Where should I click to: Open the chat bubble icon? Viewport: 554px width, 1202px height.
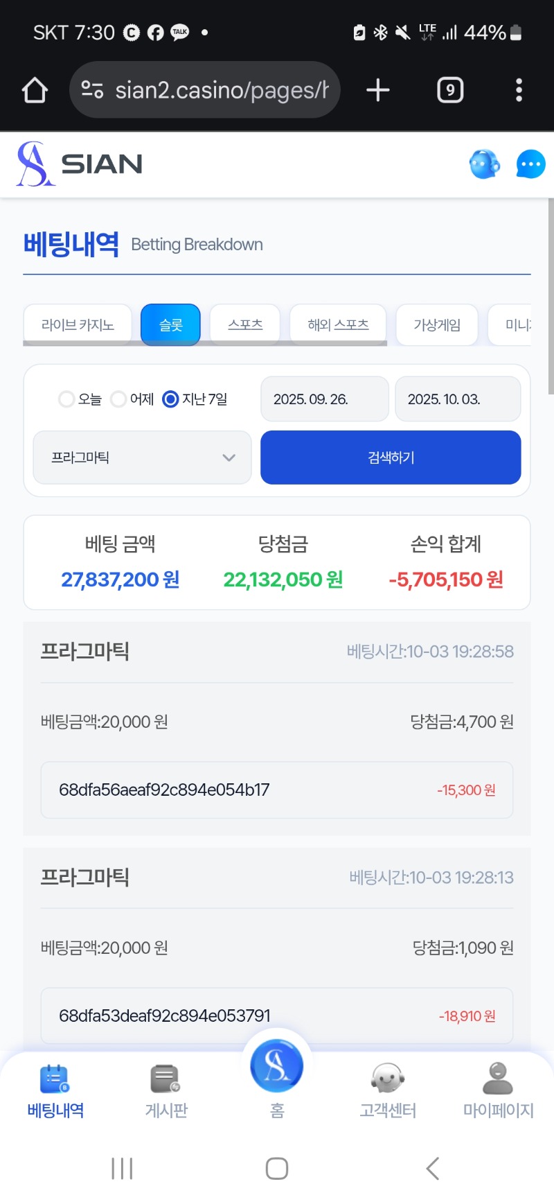click(530, 164)
